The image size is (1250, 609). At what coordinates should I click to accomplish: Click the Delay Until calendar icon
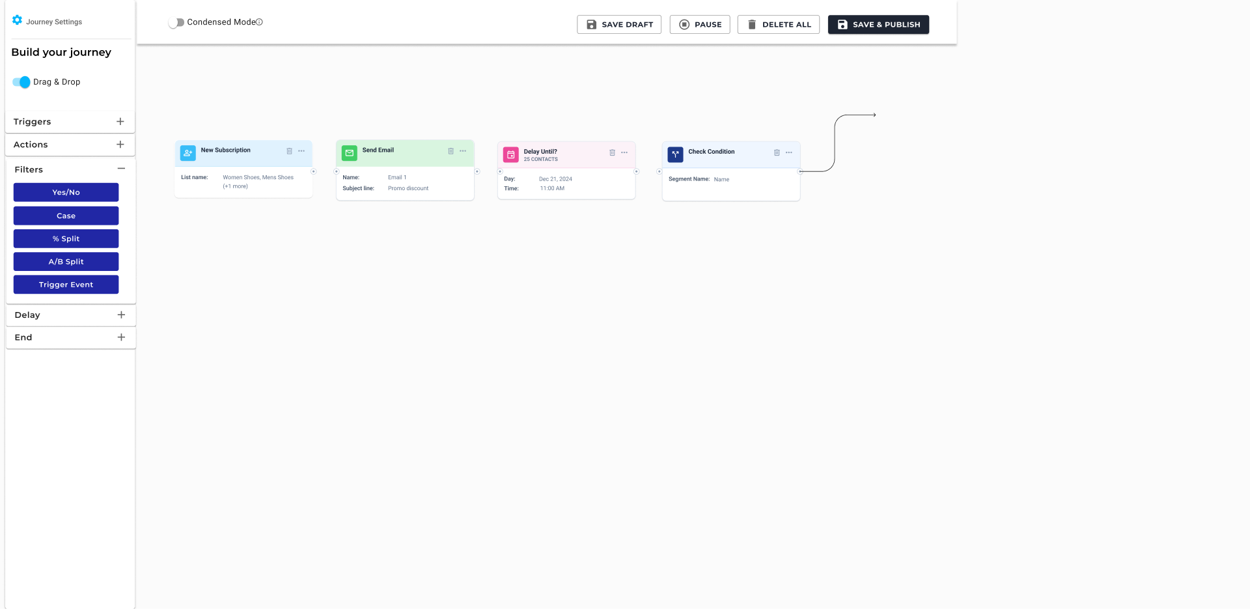[511, 154]
